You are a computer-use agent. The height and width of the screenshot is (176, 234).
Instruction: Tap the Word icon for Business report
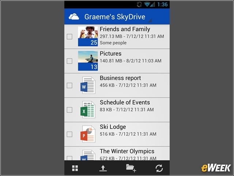pos(88,85)
